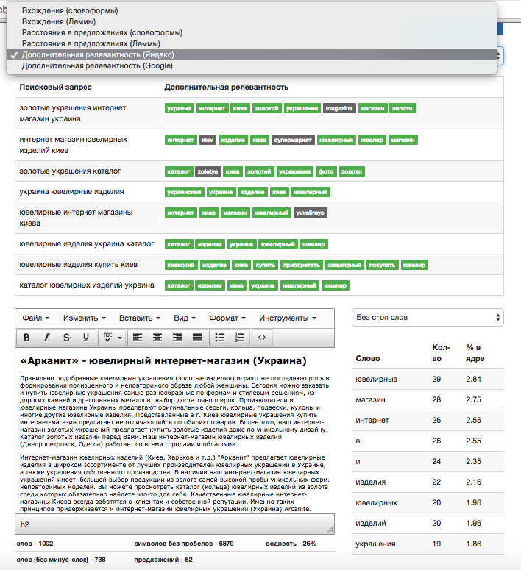Click query каталог ювелирных изделий украина
The image size is (521, 570).
(87, 285)
